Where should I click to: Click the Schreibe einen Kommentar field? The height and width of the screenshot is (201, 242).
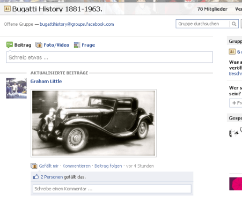click(112, 189)
